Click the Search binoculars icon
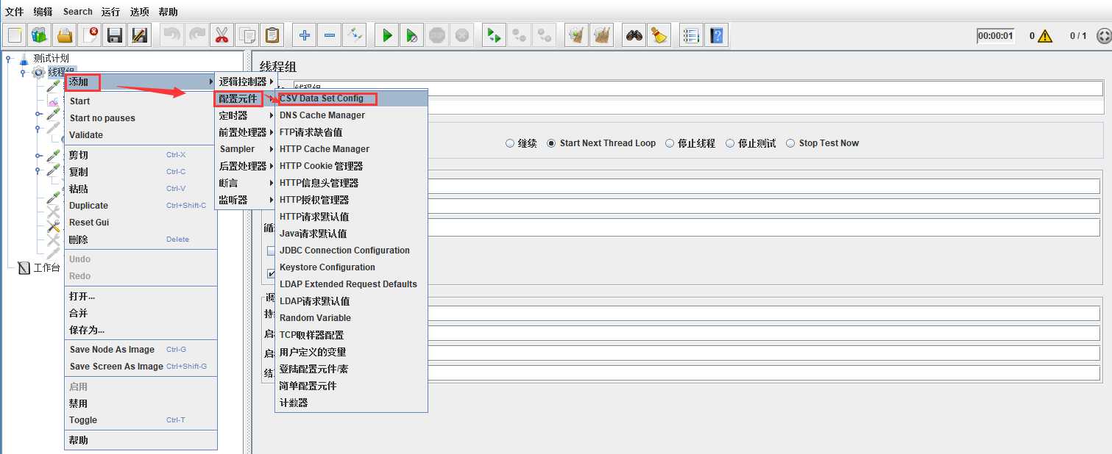 [634, 35]
